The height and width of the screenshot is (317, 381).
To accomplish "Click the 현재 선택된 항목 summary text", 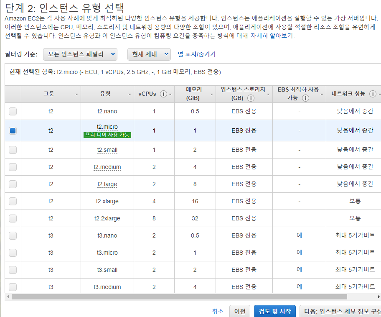I will [x=115, y=72].
